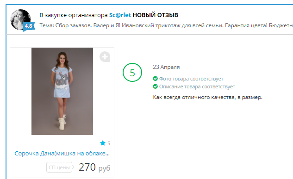Click green checkmark beside Описание товара соответствует
The height and width of the screenshot is (179, 293).
pos(155,86)
